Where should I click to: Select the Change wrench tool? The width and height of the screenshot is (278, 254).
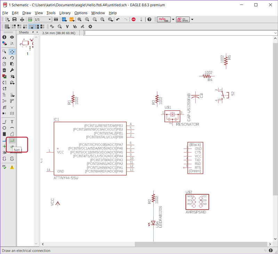(x=12, y=70)
